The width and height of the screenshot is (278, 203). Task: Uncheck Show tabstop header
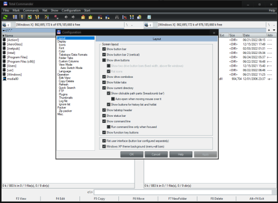coord(104,110)
